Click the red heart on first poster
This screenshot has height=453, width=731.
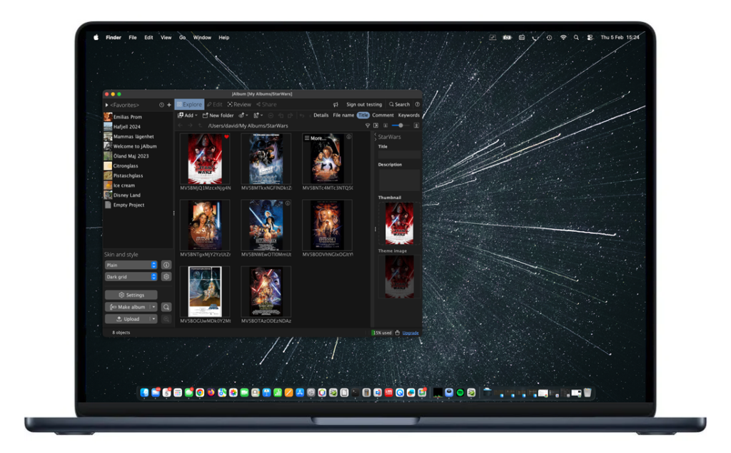[x=226, y=137]
